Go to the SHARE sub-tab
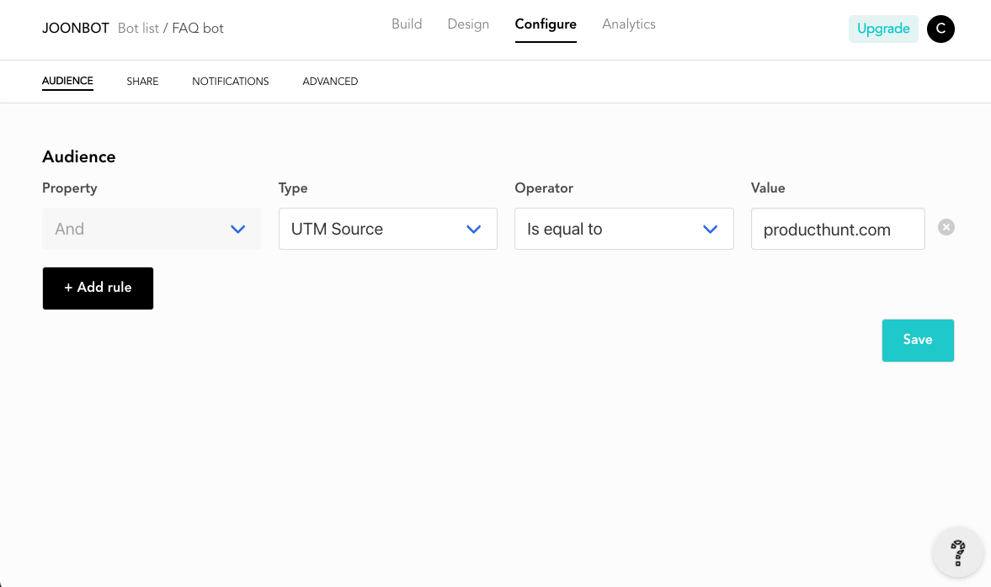Image resolution: width=991 pixels, height=587 pixels. [x=142, y=82]
